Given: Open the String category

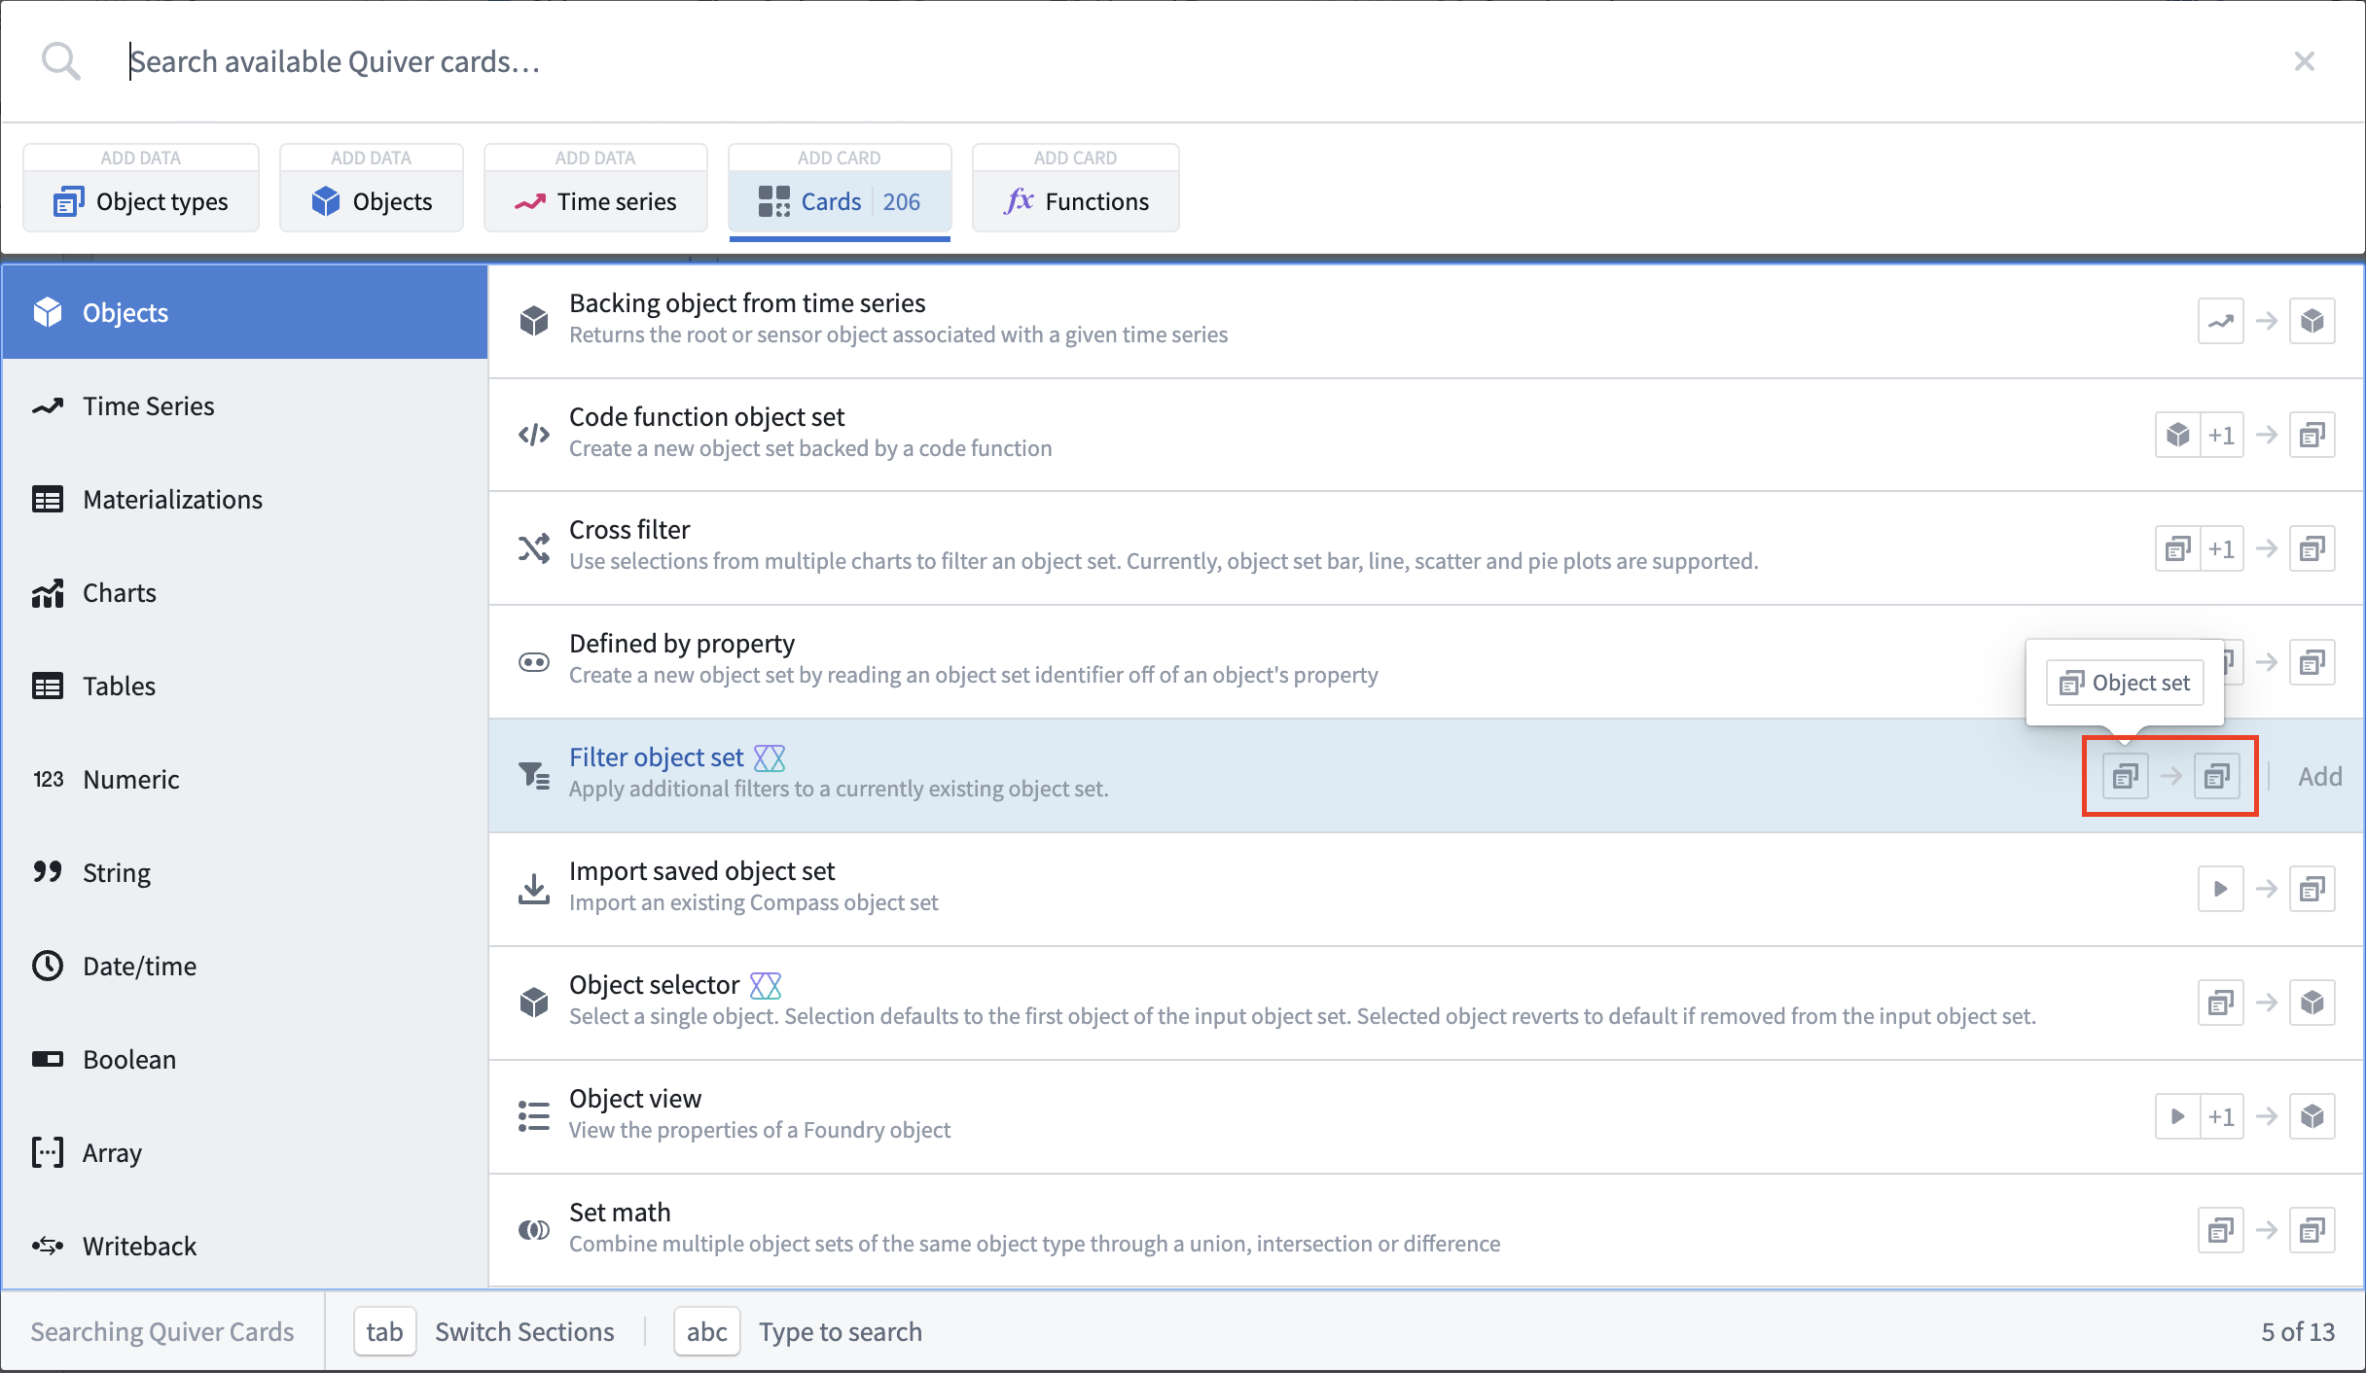Looking at the screenshot, I should (245, 872).
